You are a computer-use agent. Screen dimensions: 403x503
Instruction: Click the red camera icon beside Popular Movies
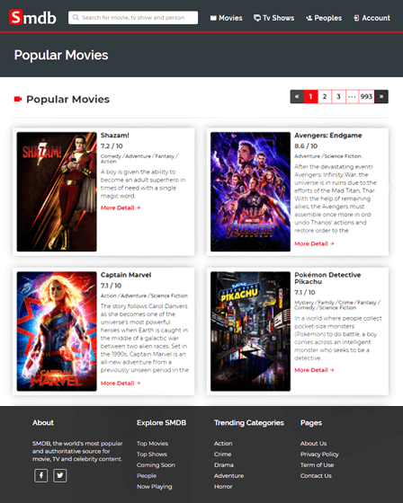18,99
